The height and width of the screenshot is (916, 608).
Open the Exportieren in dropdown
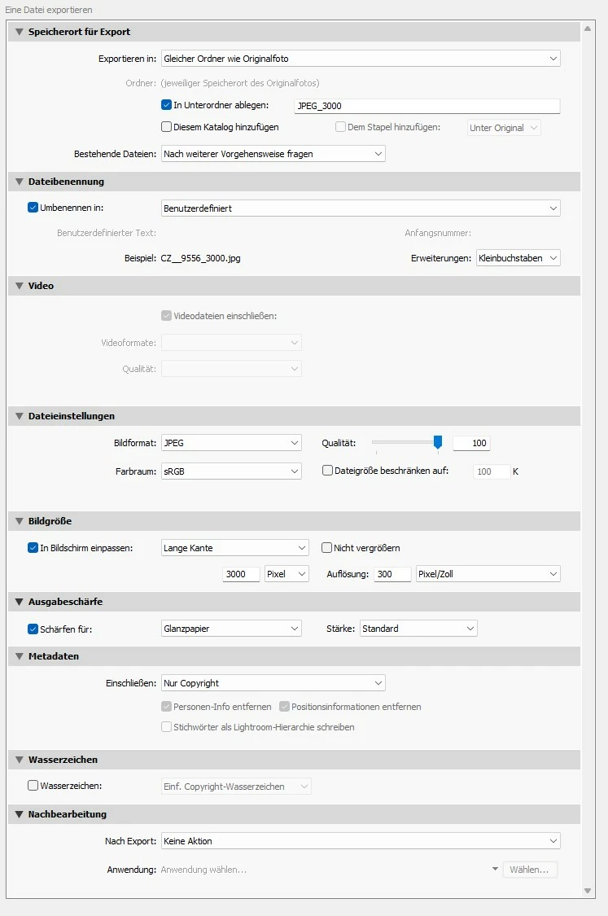point(361,59)
